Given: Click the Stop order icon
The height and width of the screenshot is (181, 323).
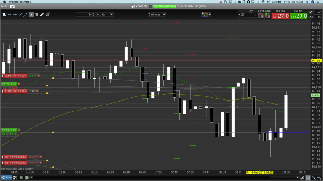Looking at the screenshot, I should [x=268, y=16].
